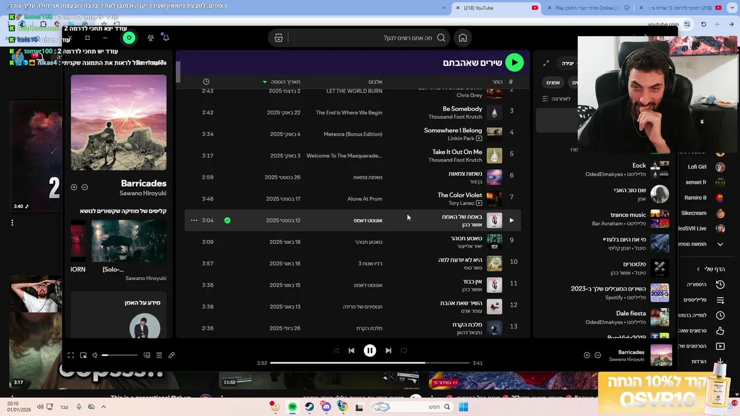This screenshot has height=416, width=740.
Task: Open Spotify from the Windows taskbar
Action: 293,407
